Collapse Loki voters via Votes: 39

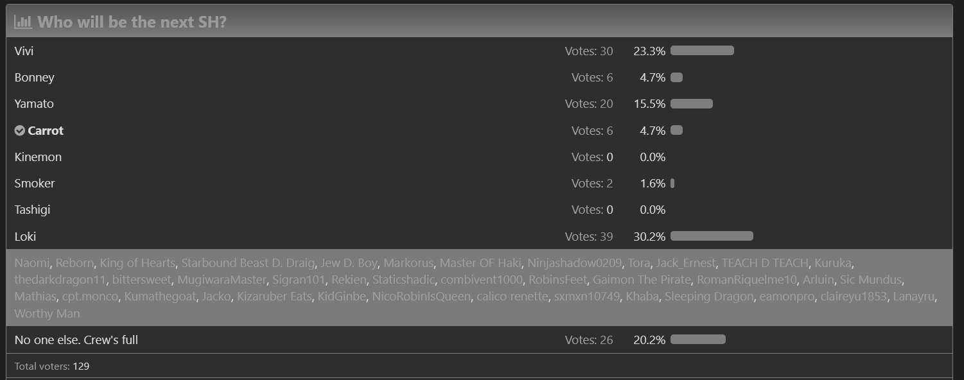(x=589, y=237)
